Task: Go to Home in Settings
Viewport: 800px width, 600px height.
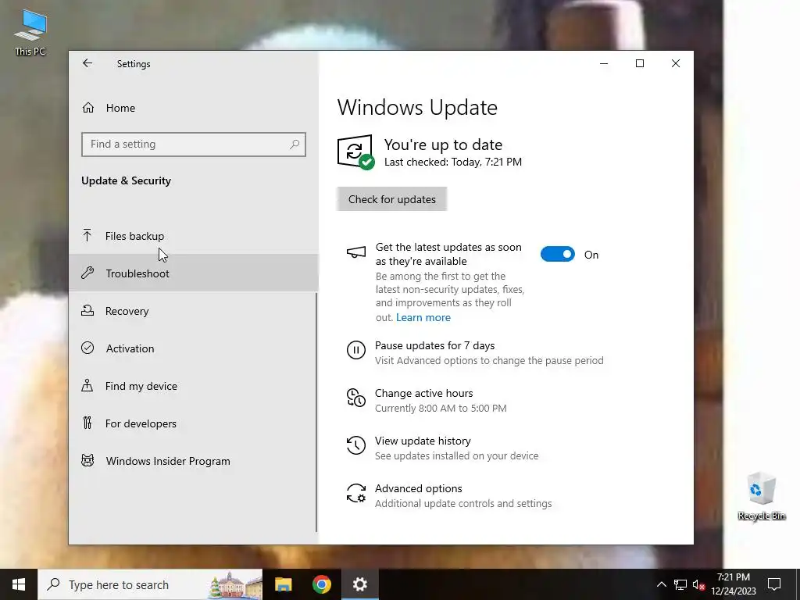Action: (194, 108)
